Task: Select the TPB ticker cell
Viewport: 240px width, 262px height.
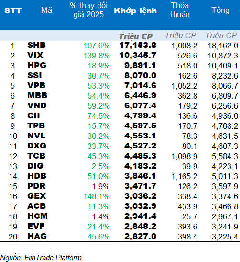Action: click(36, 125)
